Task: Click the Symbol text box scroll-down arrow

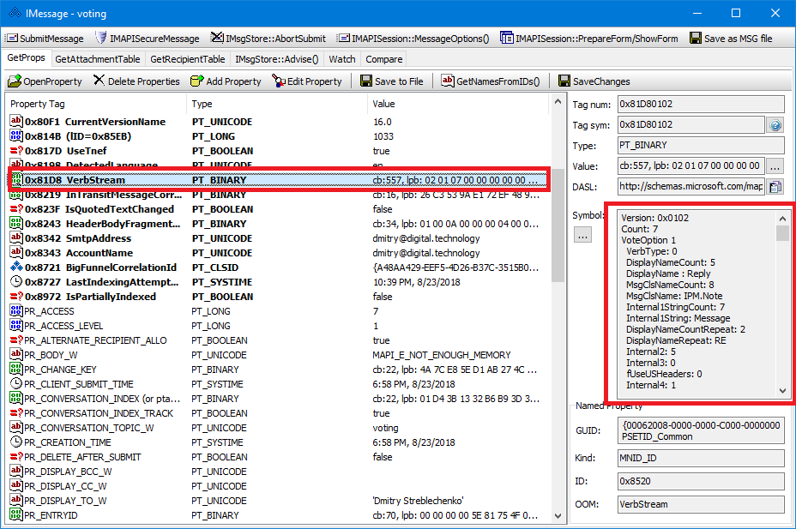Action: [x=782, y=391]
